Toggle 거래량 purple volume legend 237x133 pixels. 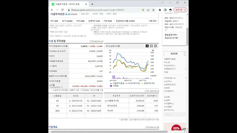click(x=114, y=86)
